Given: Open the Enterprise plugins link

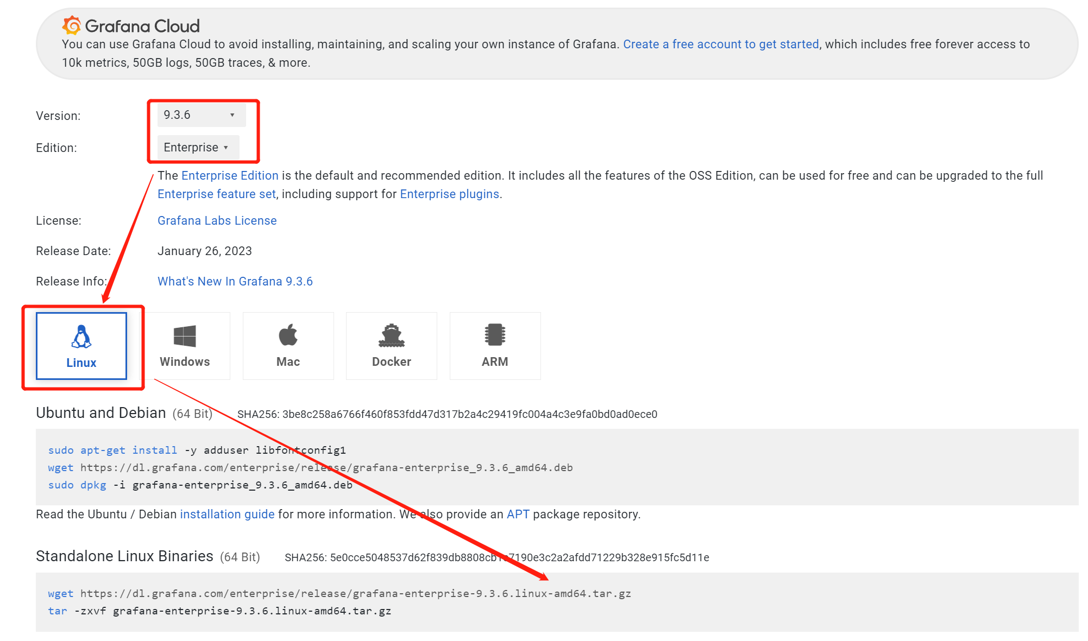Looking at the screenshot, I should coord(449,194).
